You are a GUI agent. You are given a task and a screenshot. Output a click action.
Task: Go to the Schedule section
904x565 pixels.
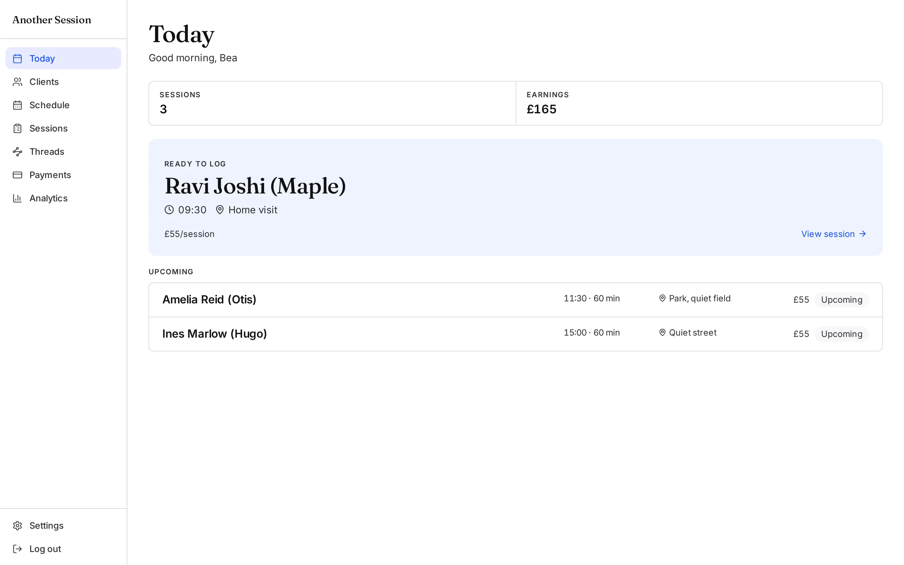click(x=63, y=105)
